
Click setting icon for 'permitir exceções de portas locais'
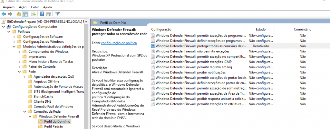click(x=153, y=78)
